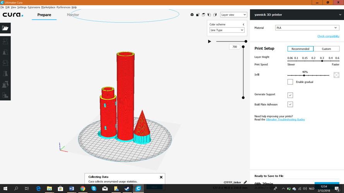Screen dimensions: 344x193
Task: Select the Per Model Settings tool
Action: [5, 84]
